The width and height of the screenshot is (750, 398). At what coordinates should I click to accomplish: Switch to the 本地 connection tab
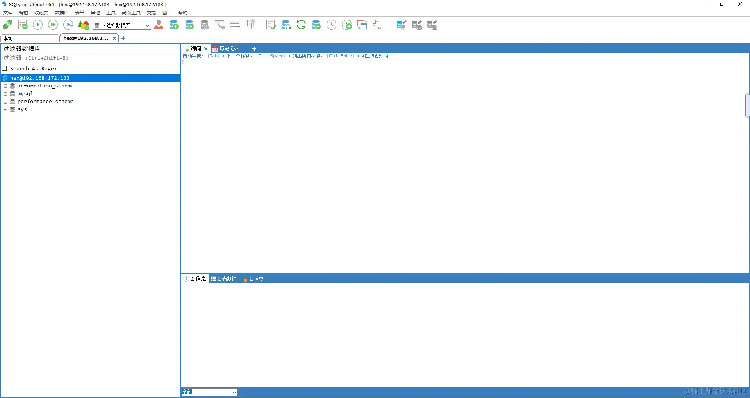coord(30,38)
